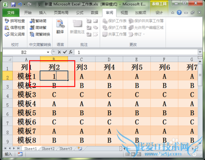
Task: Click 共享工作簿 share workbook
Action: click(x=114, y=34)
